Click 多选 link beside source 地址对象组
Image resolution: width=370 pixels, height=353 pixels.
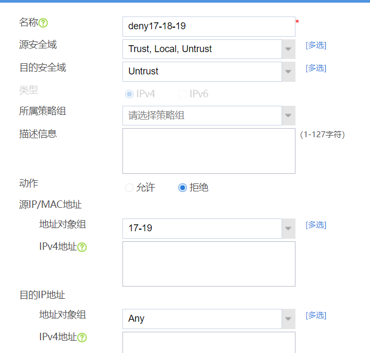pyautogui.click(x=316, y=225)
